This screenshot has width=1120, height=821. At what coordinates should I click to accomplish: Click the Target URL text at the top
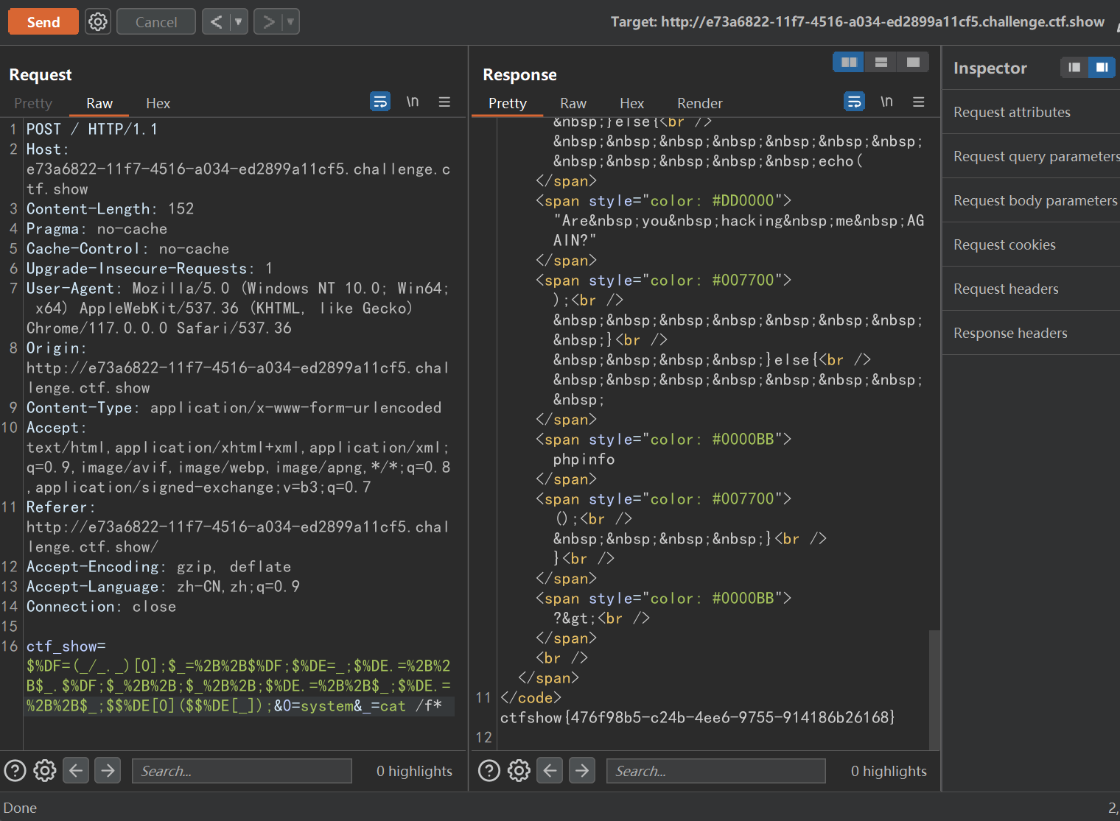coord(858,22)
